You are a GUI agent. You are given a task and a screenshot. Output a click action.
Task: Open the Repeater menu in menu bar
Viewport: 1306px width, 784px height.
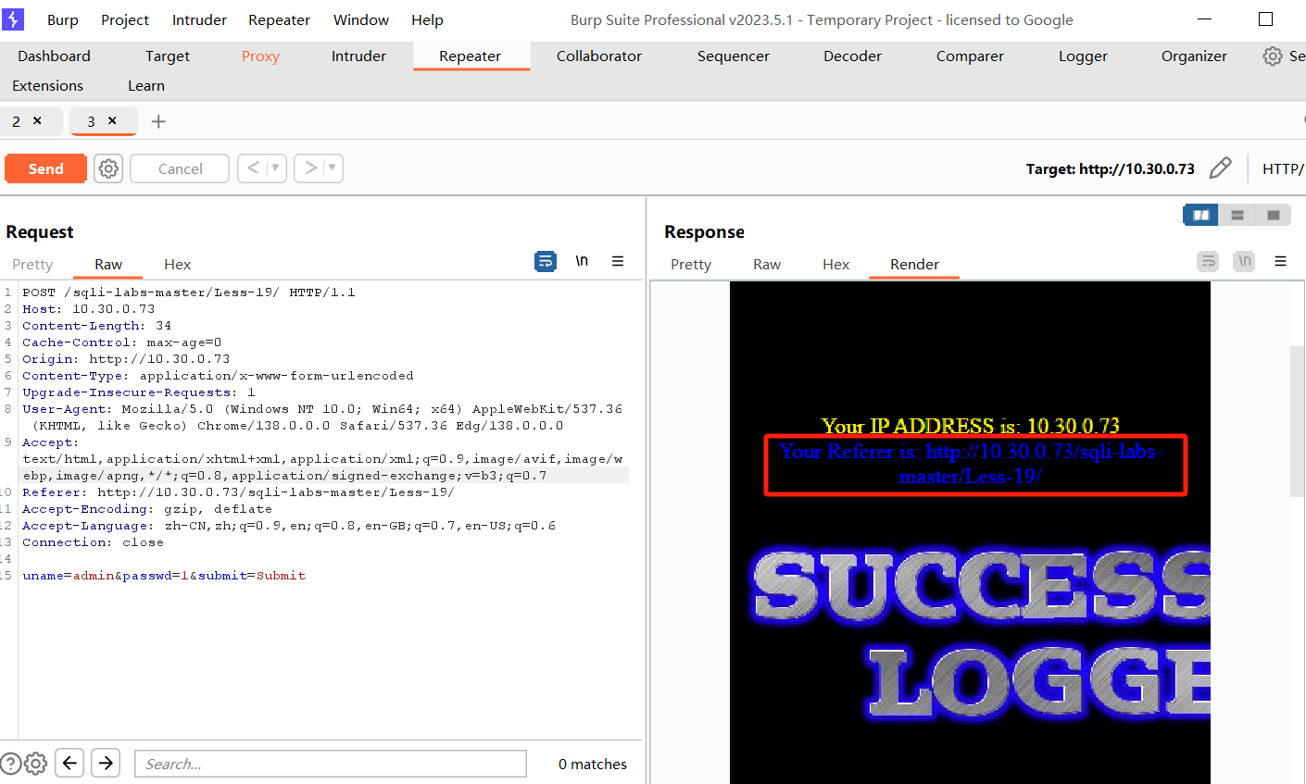279,19
